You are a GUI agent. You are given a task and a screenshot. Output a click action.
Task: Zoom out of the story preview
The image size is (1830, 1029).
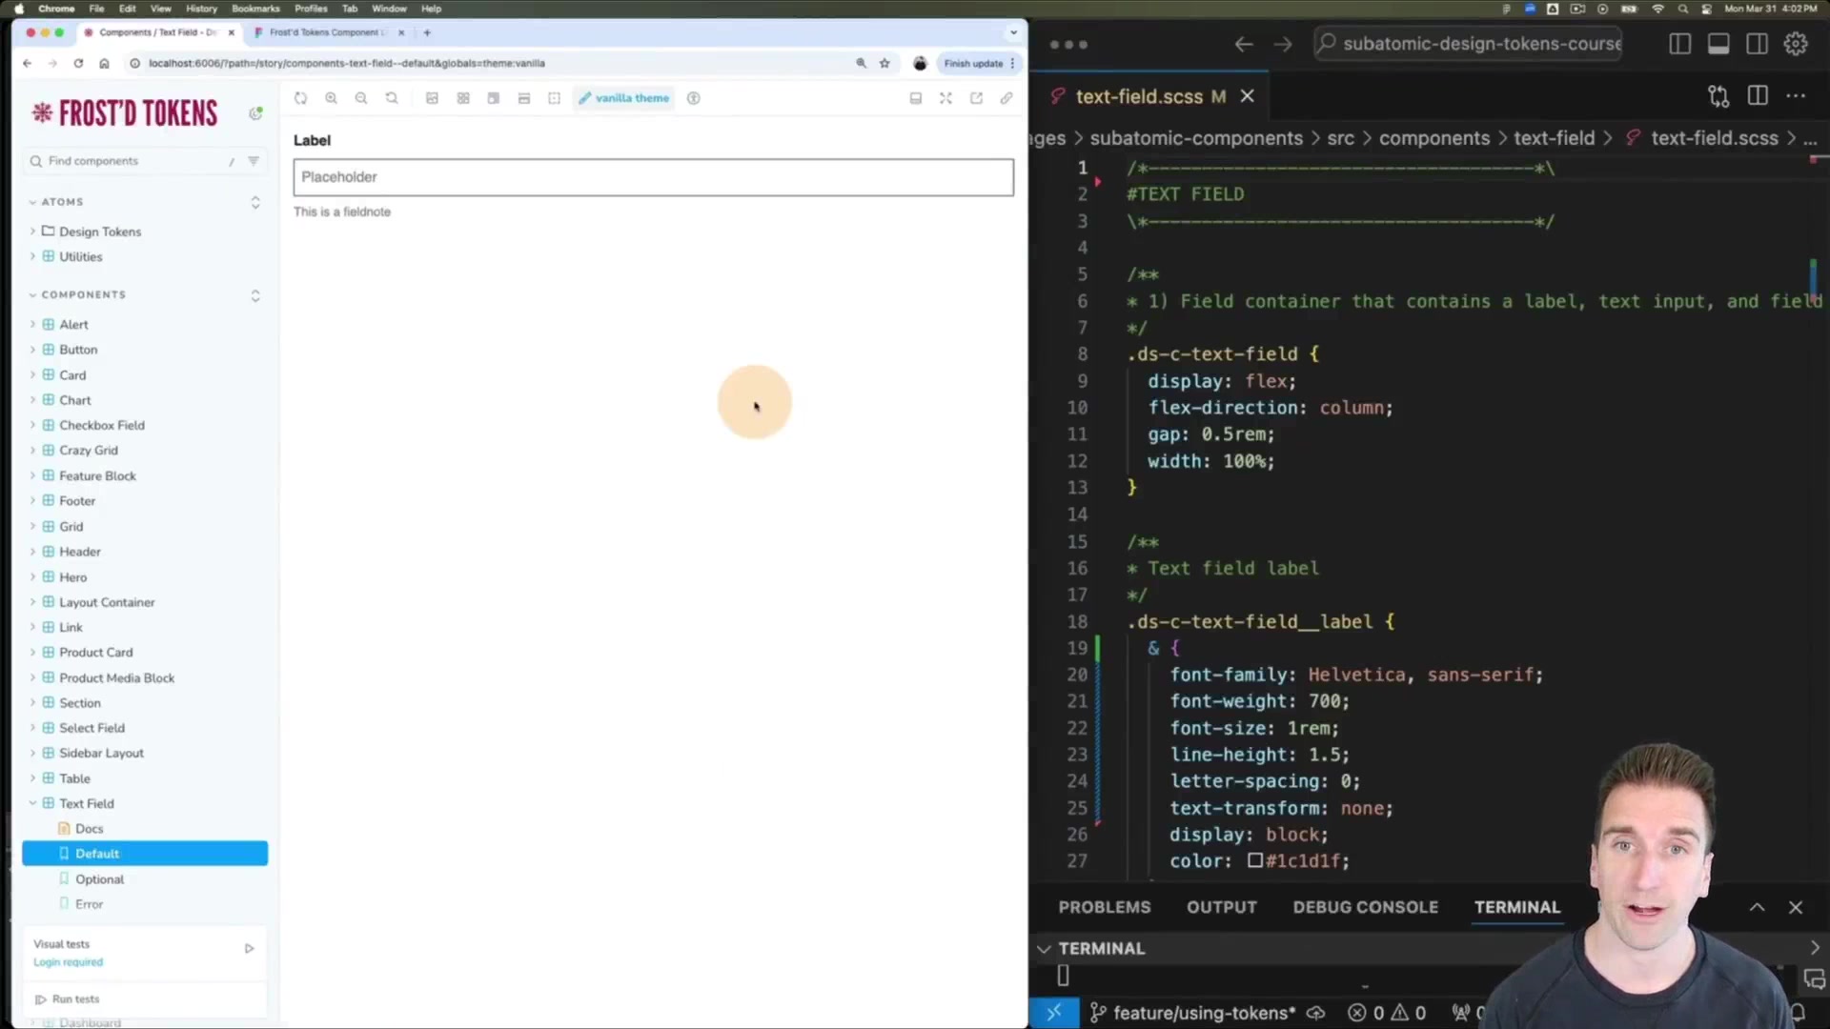pyautogui.click(x=361, y=98)
